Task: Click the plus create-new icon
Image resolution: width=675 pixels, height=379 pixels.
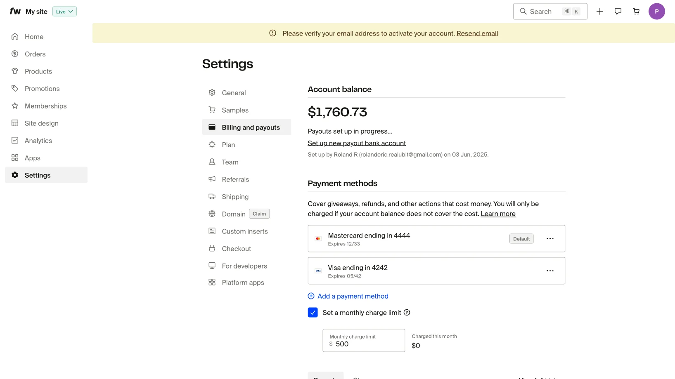Action: click(600, 12)
